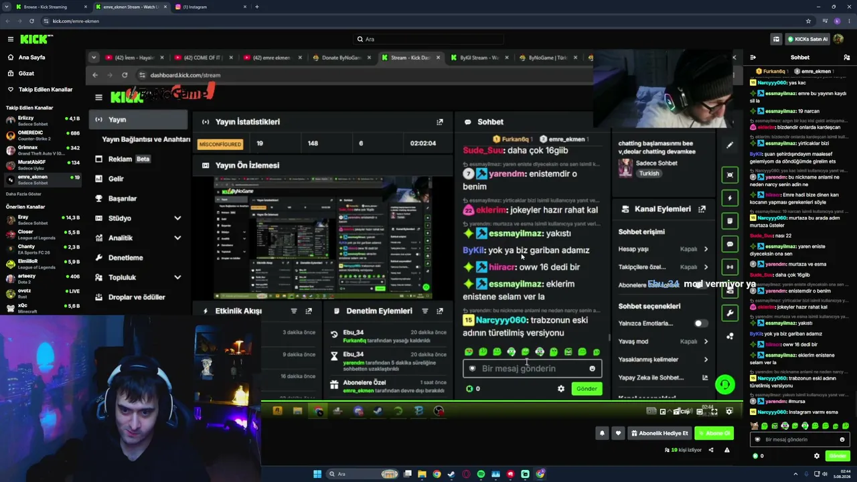
Task: Open the Kick sidebar hamburger menu
Action: (x=10, y=39)
